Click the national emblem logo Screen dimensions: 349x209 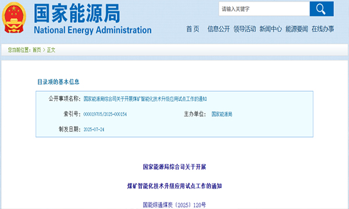point(14,17)
